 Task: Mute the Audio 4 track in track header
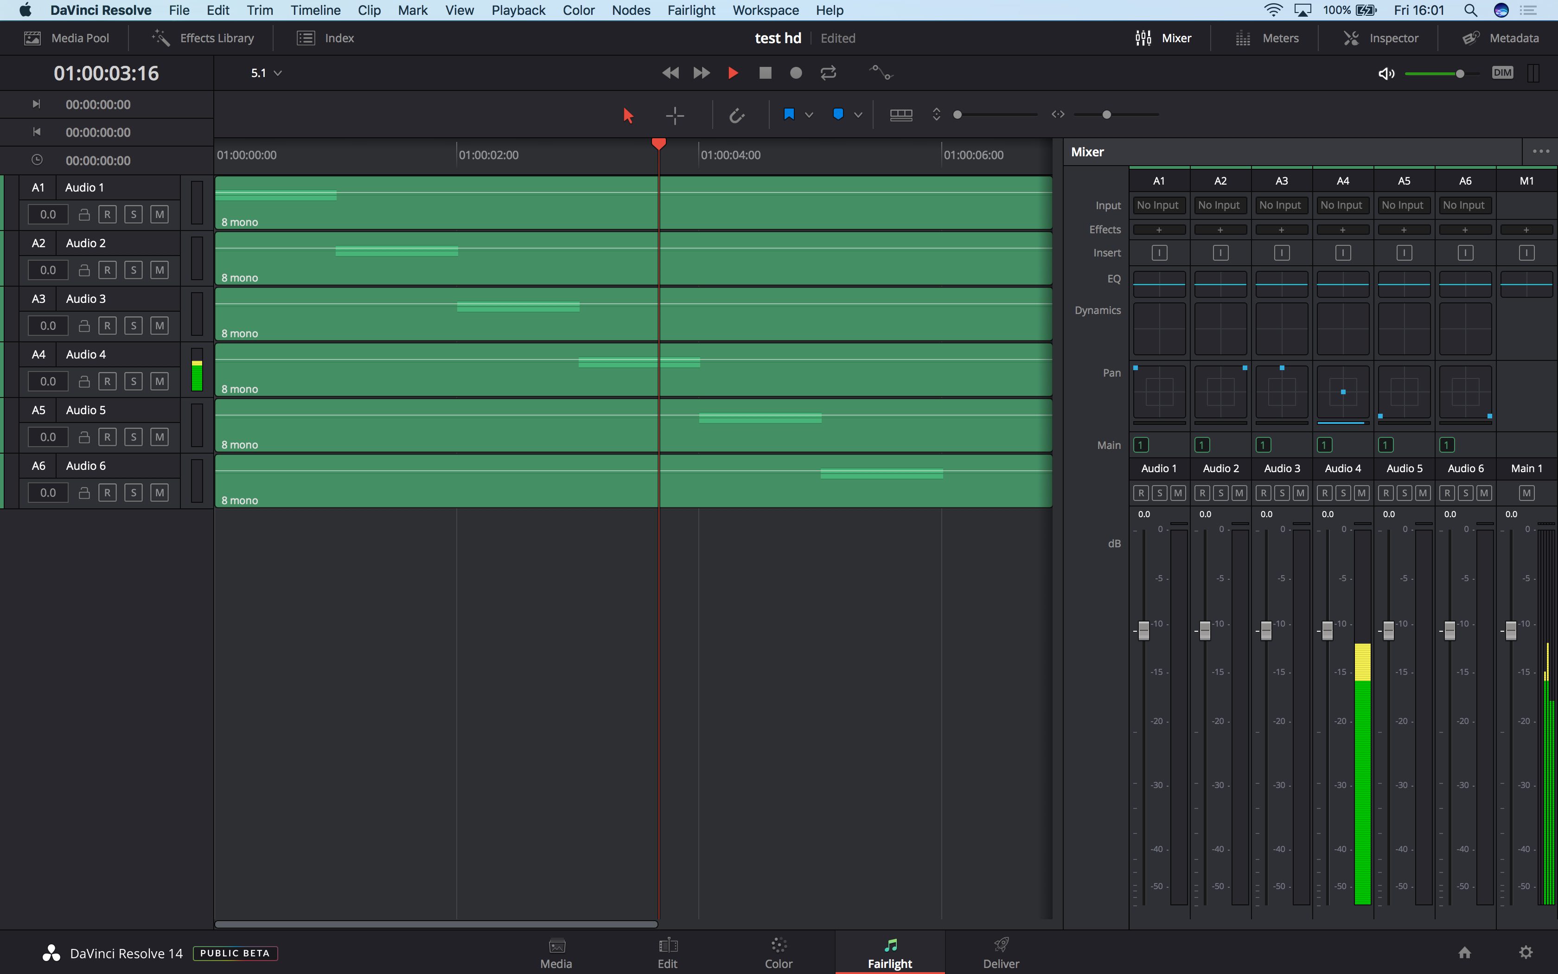click(x=160, y=381)
